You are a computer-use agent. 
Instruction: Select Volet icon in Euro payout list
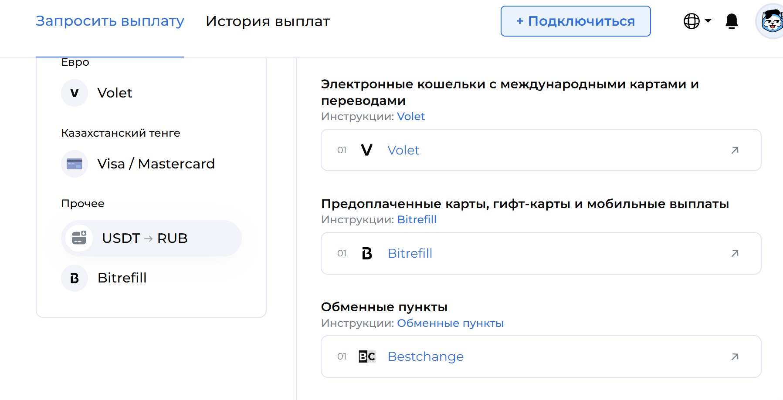(75, 93)
